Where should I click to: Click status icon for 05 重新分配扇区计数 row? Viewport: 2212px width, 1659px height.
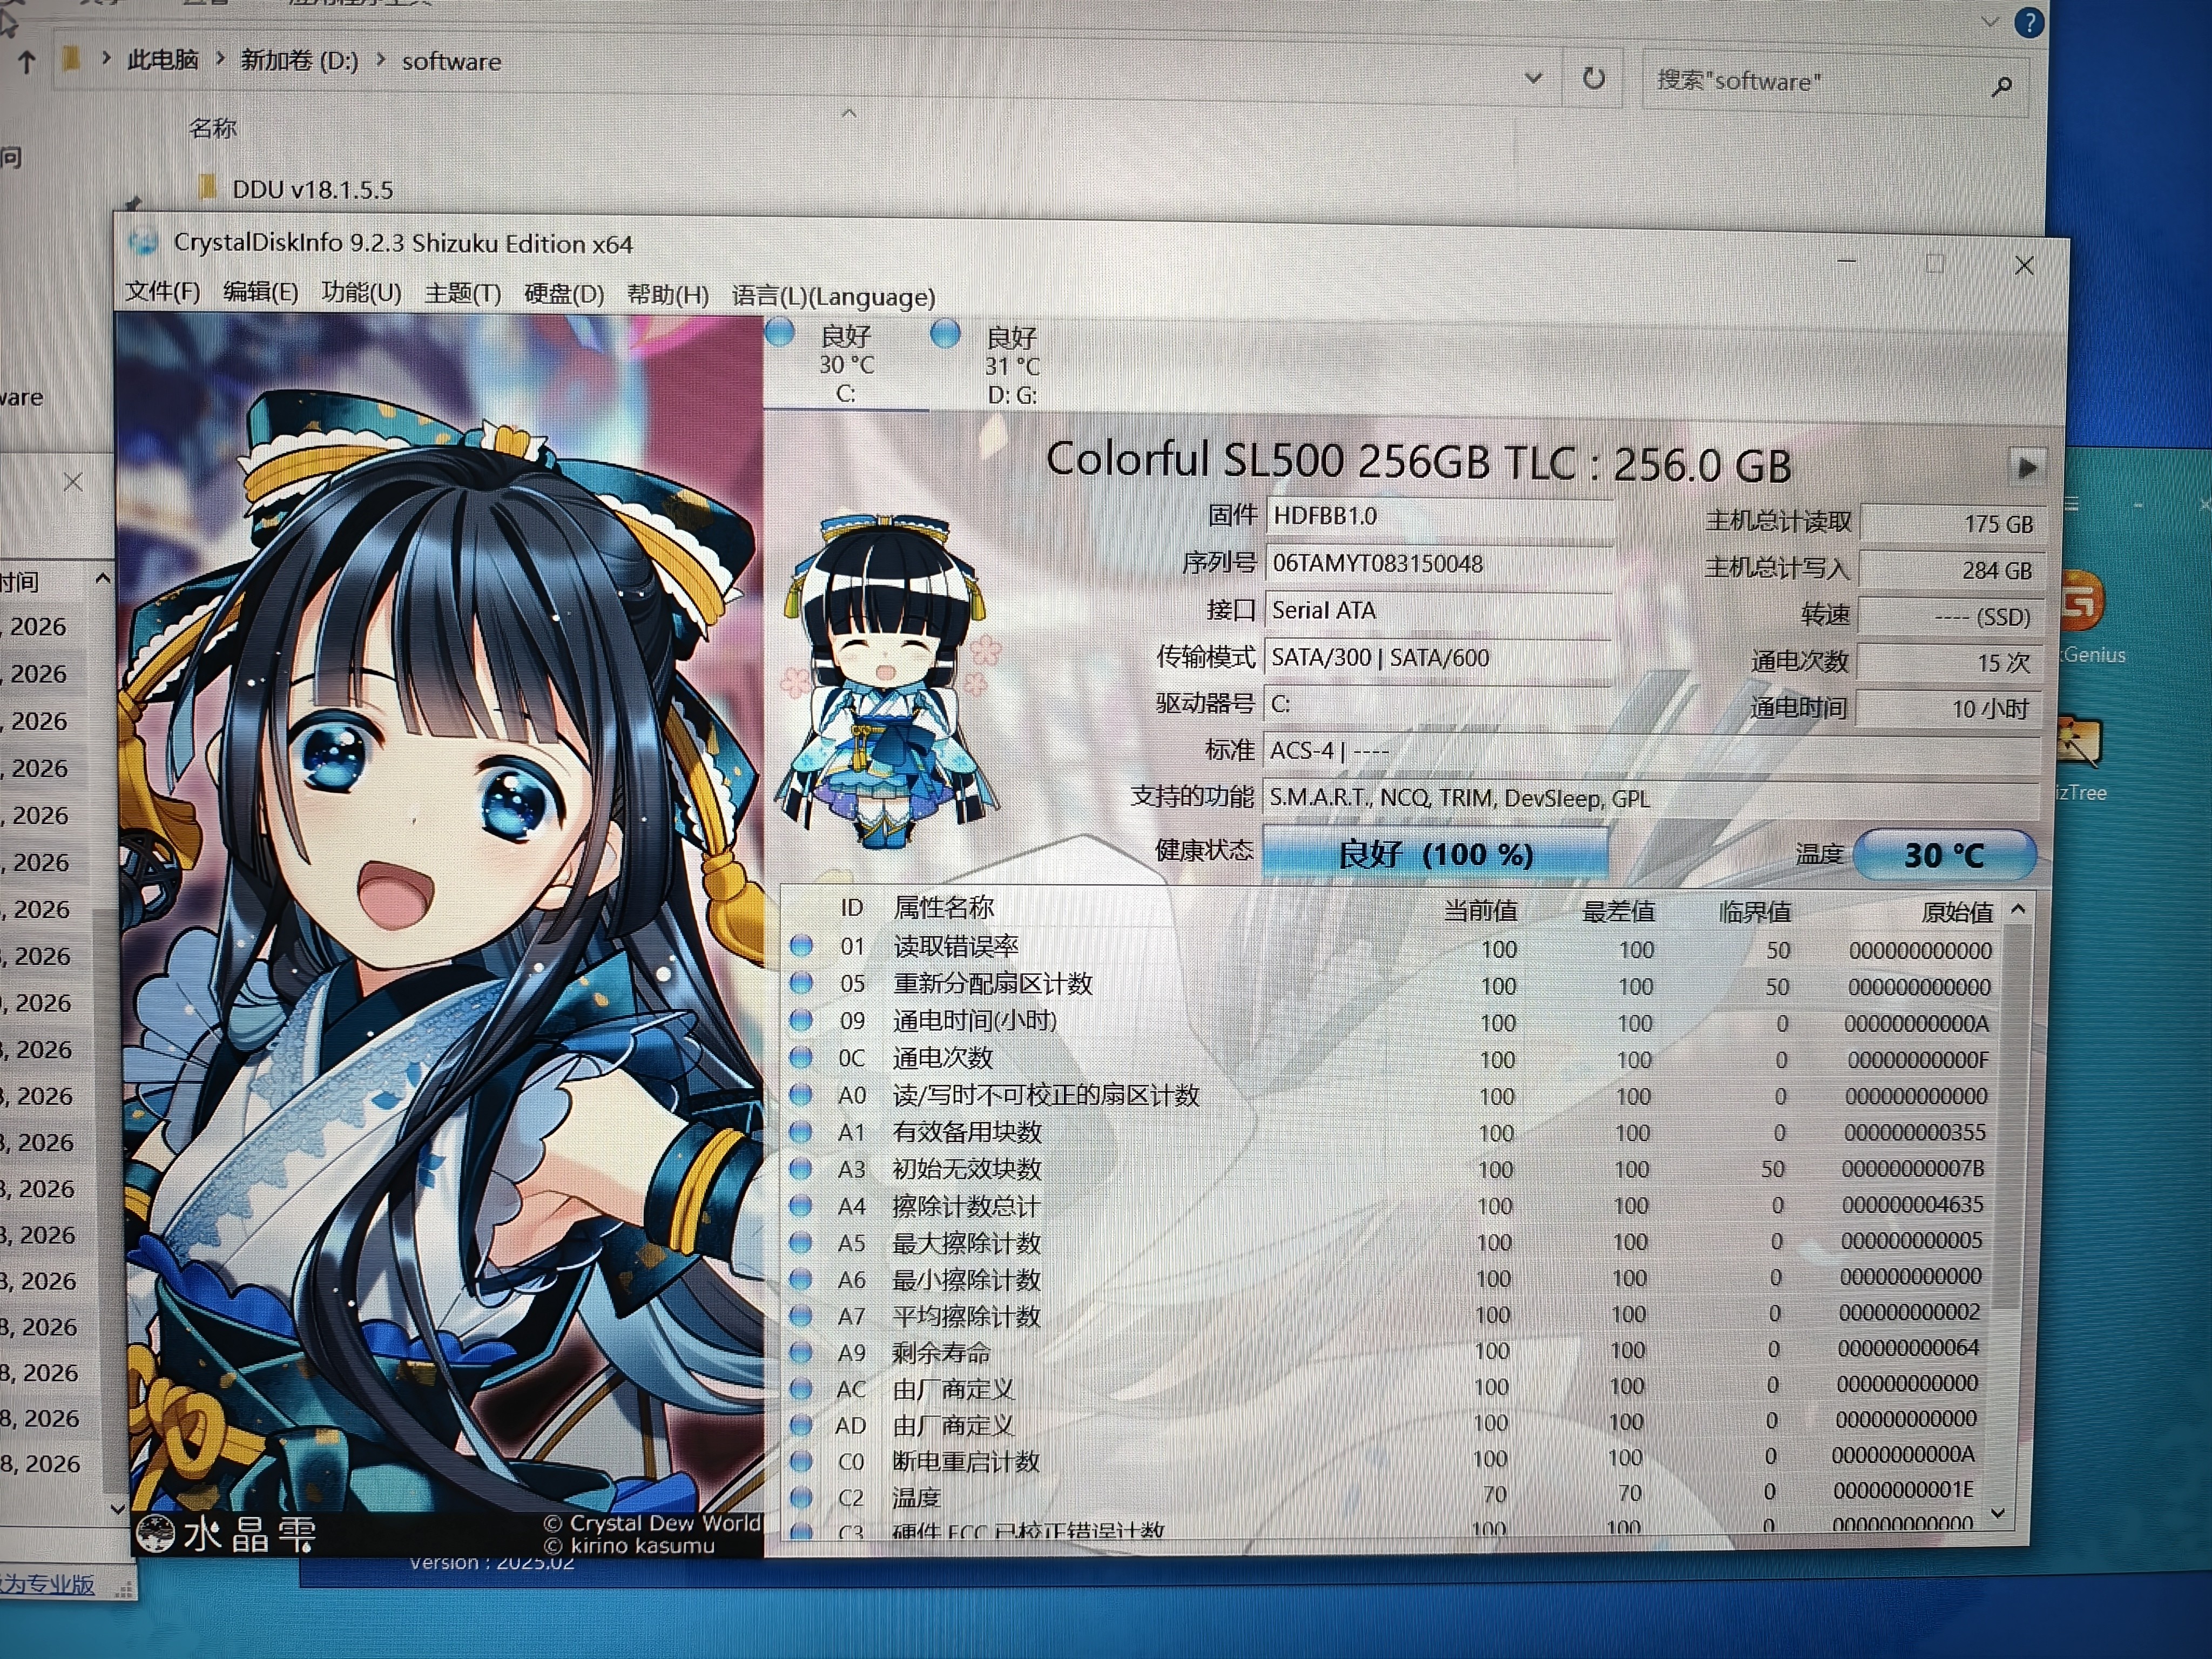(801, 982)
